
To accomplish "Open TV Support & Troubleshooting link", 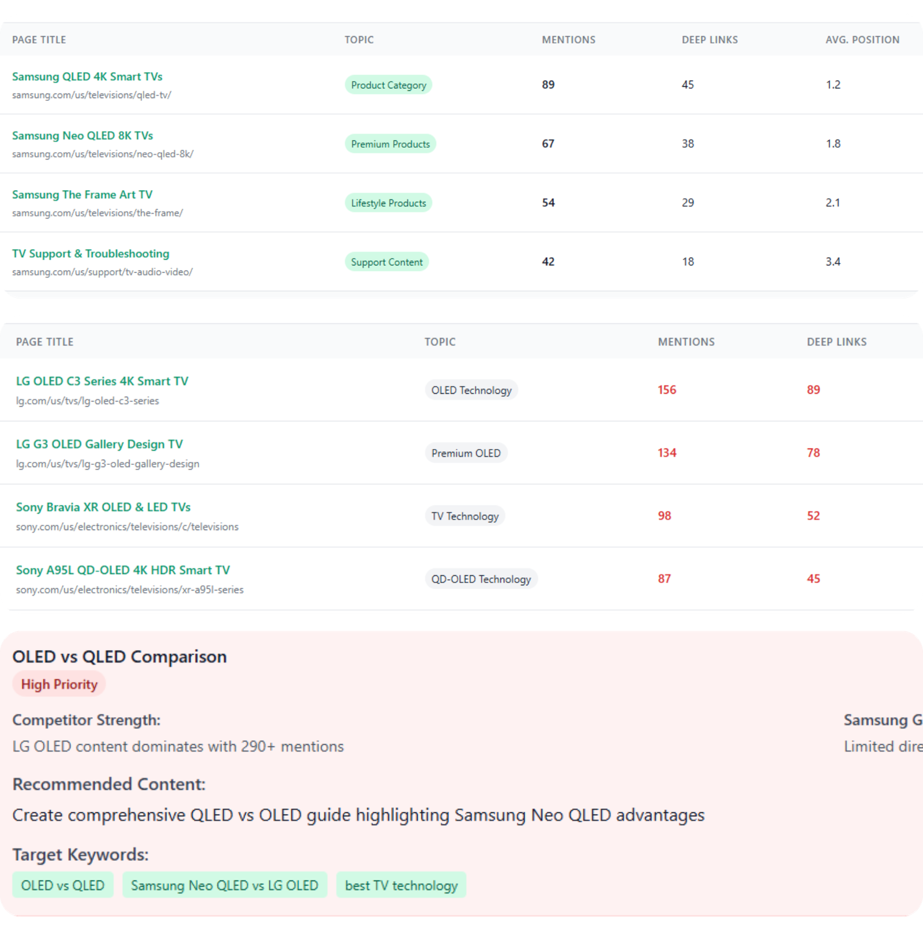I will (x=91, y=254).
